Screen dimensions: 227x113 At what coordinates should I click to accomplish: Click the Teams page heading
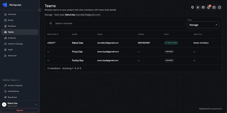click(x=50, y=6)
